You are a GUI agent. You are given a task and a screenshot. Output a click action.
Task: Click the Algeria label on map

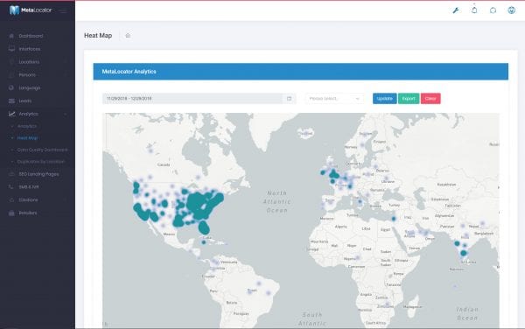[341, 227]
